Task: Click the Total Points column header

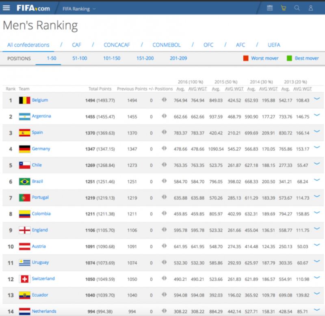Action: 100,89
